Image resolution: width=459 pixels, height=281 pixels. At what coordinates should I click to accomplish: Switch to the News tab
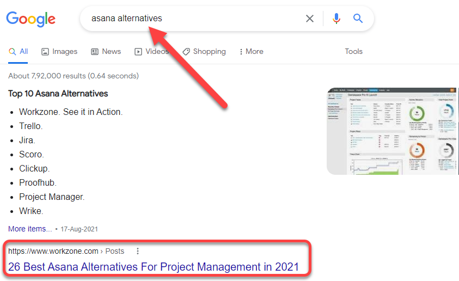click(106, 52)
